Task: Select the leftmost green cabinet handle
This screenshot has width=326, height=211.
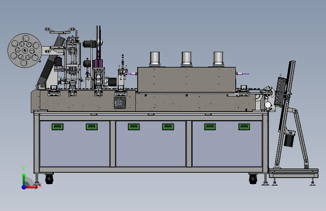Action: point(58,127)
